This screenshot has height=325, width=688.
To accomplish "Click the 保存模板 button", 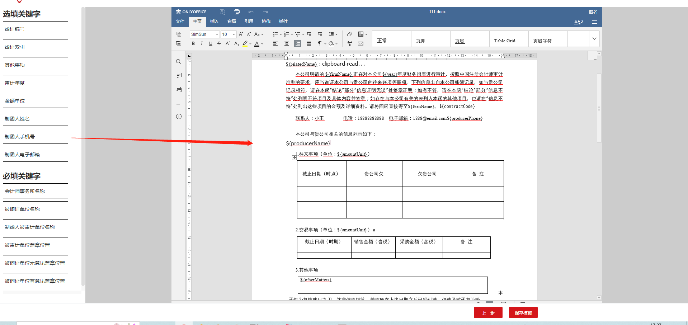I will [523, 312].
